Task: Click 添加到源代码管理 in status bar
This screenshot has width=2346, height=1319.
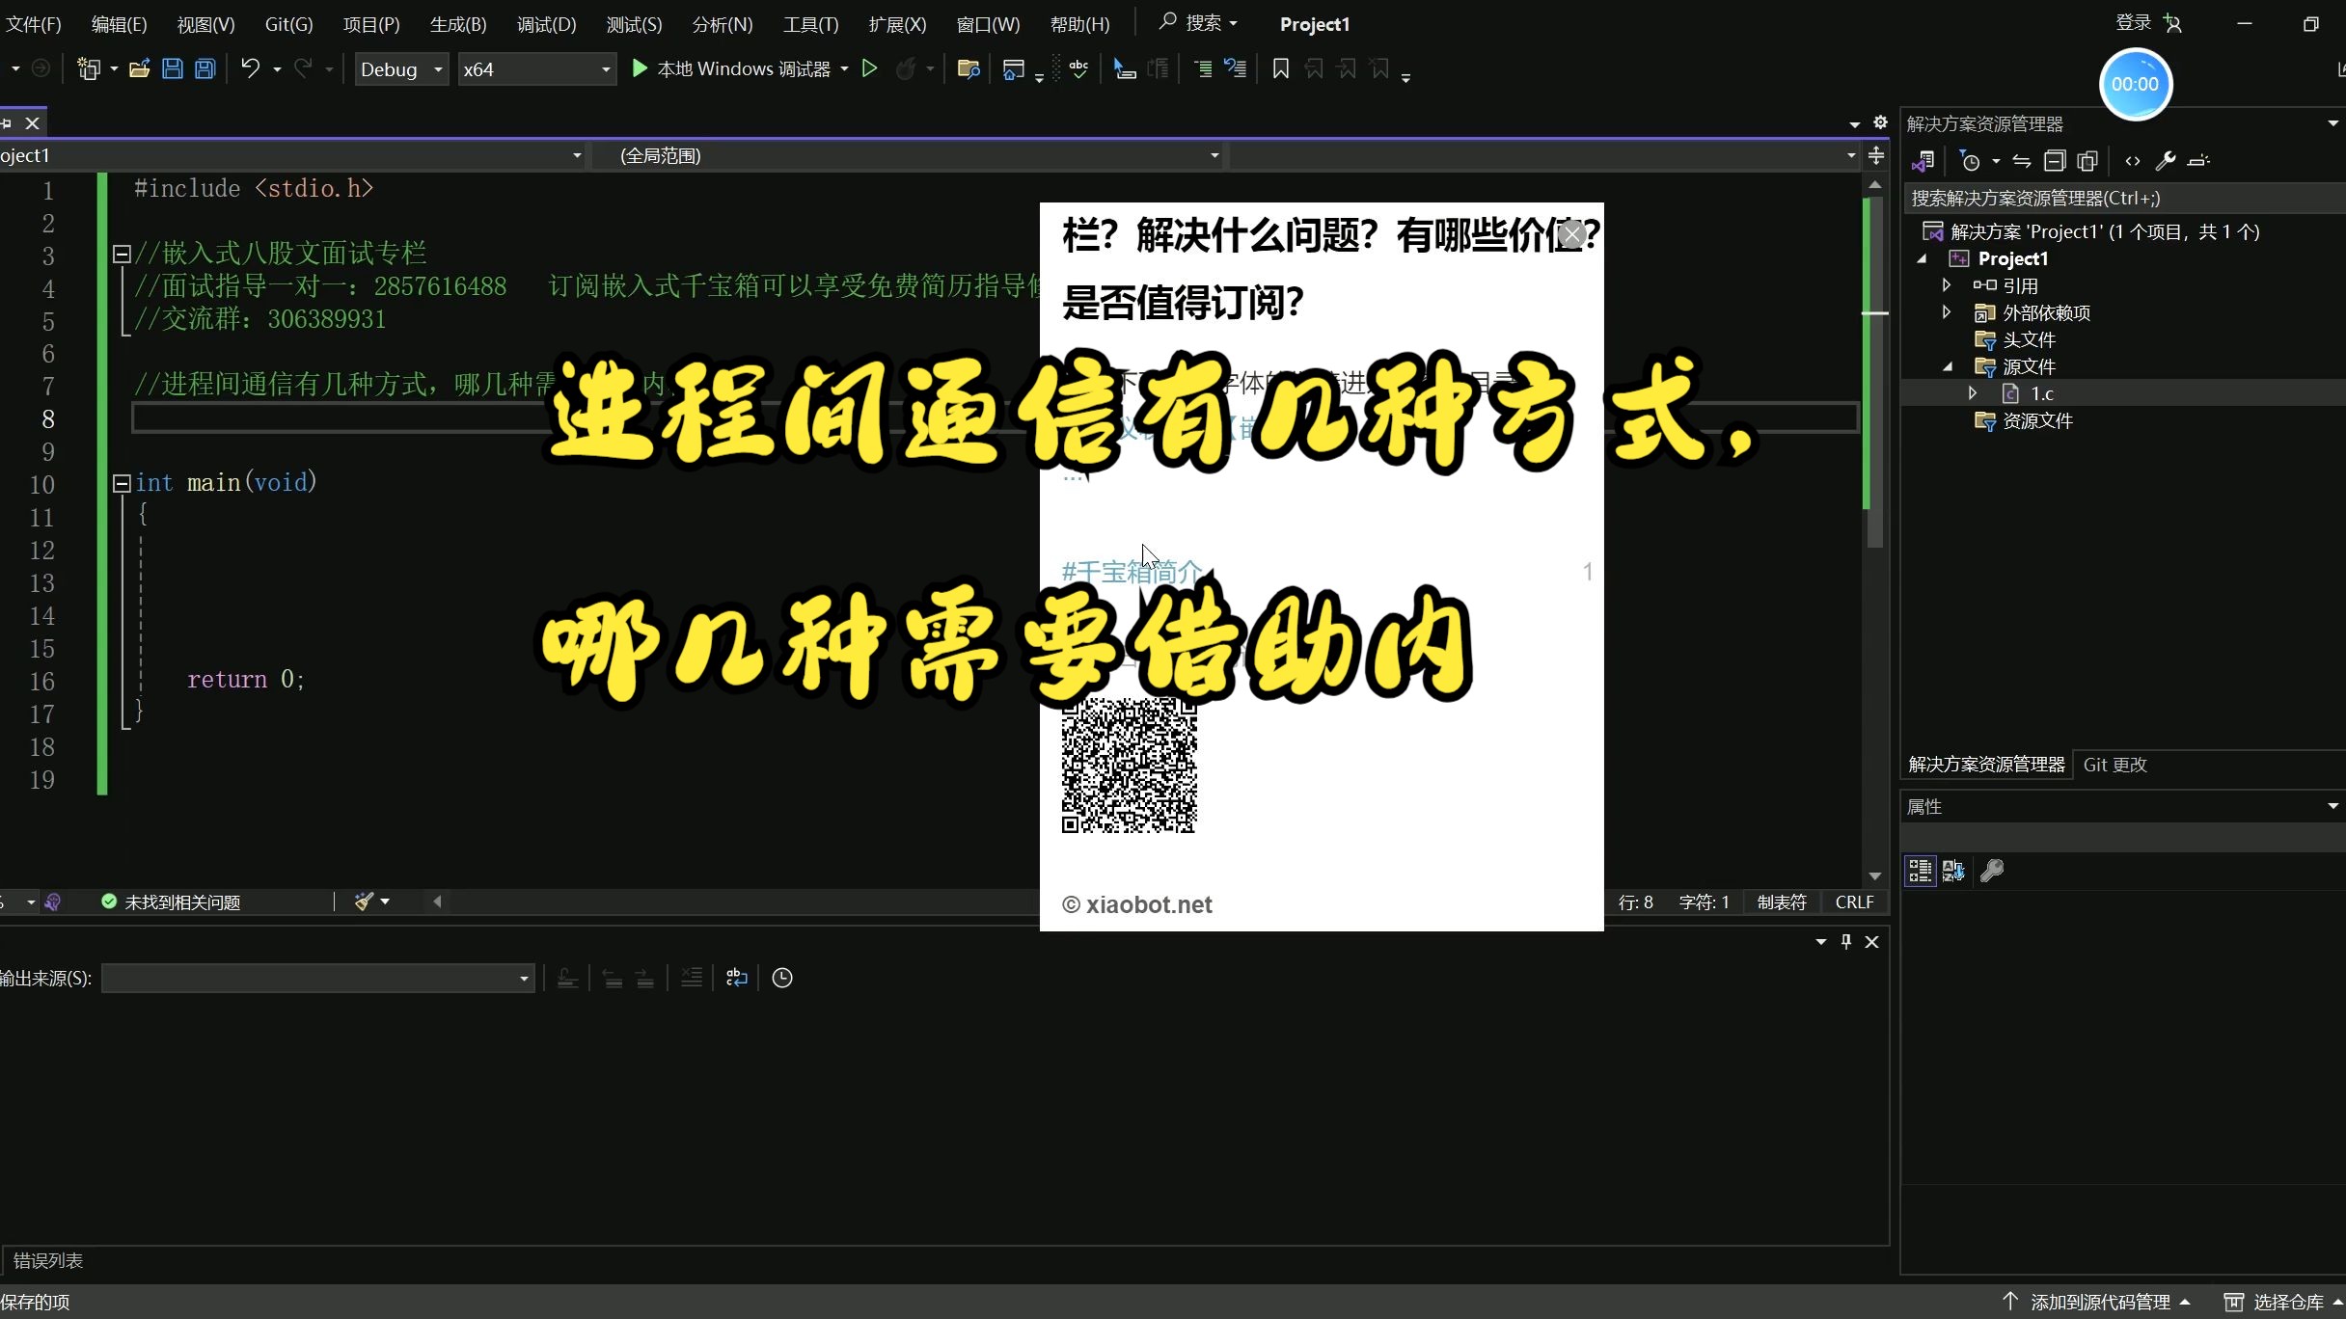Action: pos(2095,1302)
